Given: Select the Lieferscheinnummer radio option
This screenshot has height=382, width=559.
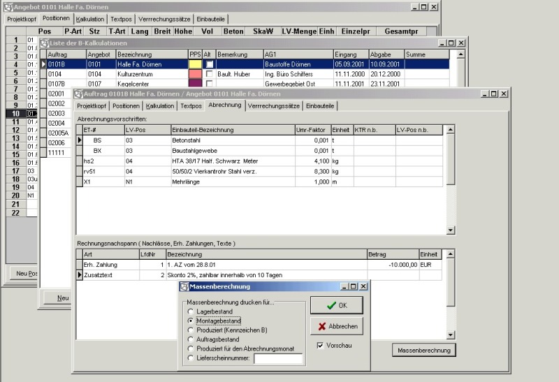Looking at the screenshot, I should tap(190, 358).
